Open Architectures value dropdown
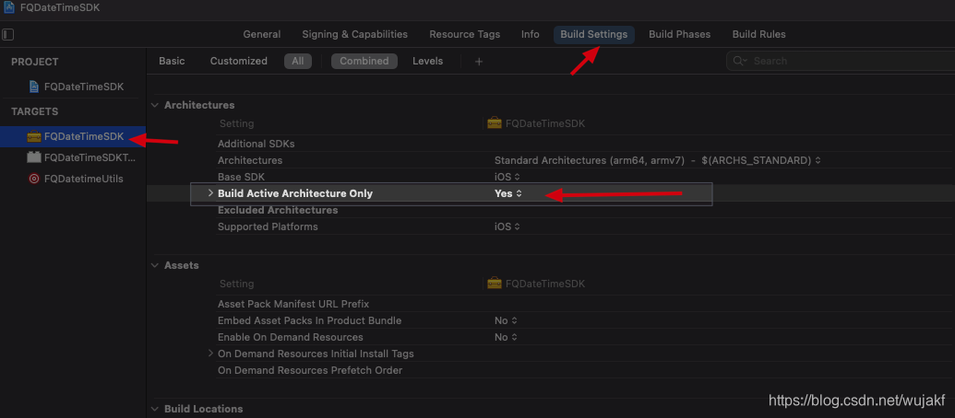This screenshot has height=418, width=955. [x=658, y=160]
